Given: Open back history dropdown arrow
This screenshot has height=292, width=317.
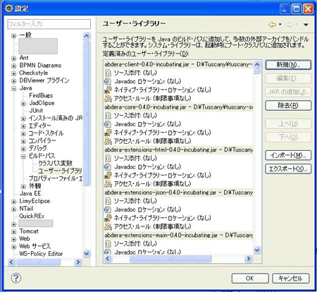Looking at the screenshot, I should [280, 25].
